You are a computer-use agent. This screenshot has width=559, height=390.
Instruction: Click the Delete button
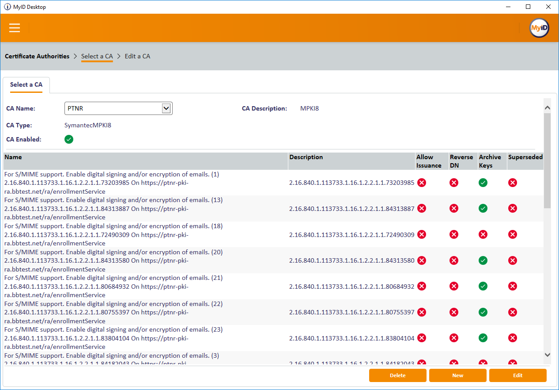click(x=398, y=375)
